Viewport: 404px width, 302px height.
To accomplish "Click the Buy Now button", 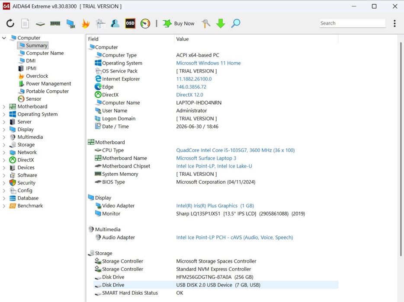I will click(x=178, y=23).
